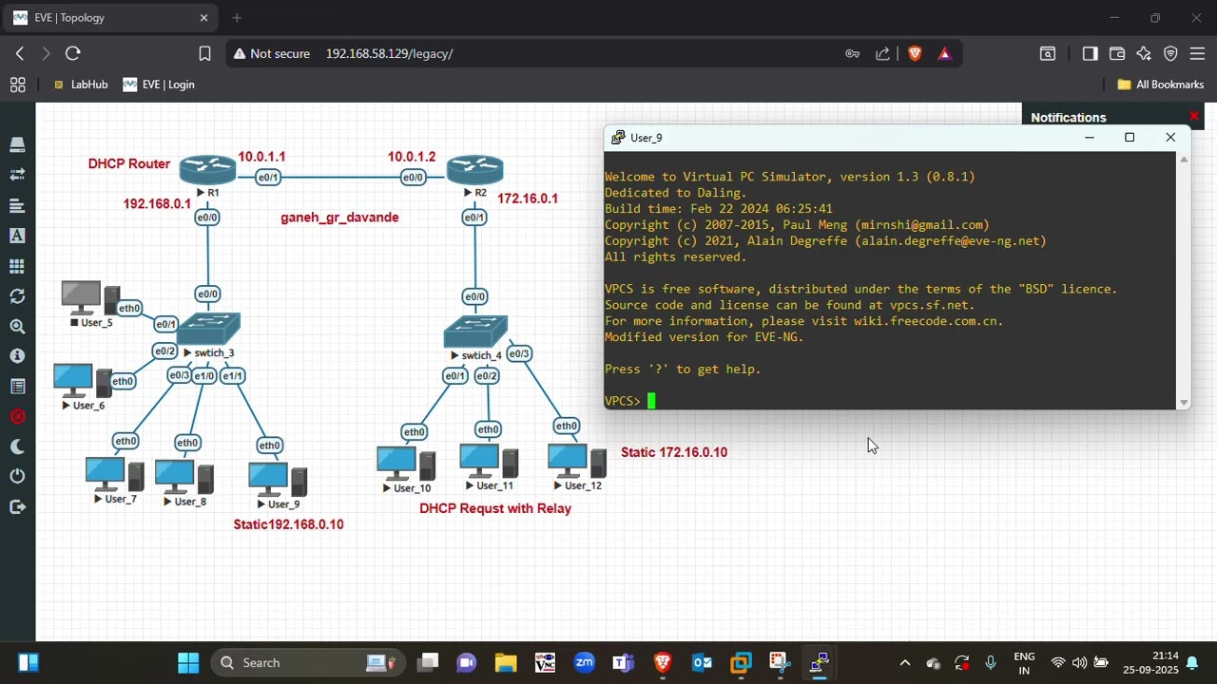Click the Not secure site indicator
1217x684 pixels.
pyautogui.click(x=272, y=53)
